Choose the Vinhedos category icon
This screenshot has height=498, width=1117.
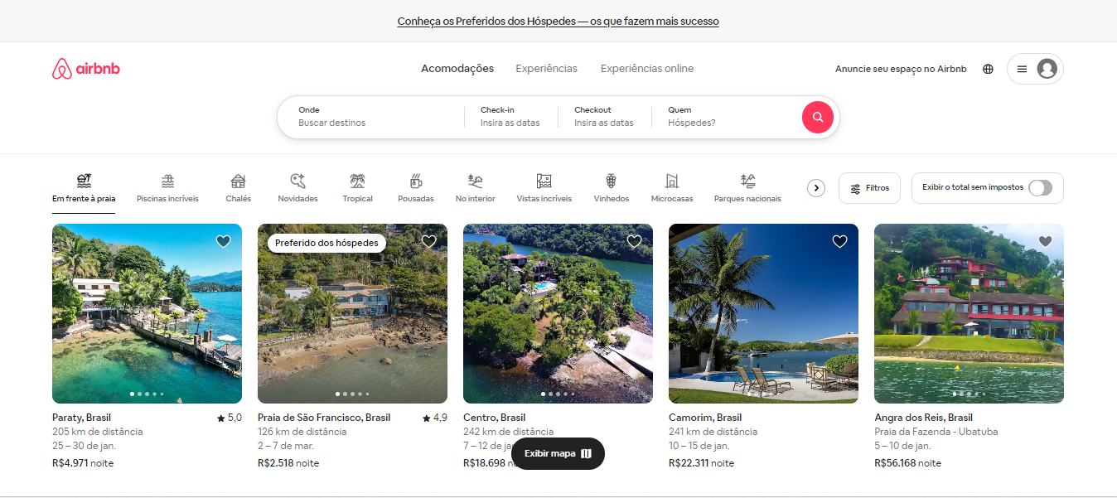(611, 181)
